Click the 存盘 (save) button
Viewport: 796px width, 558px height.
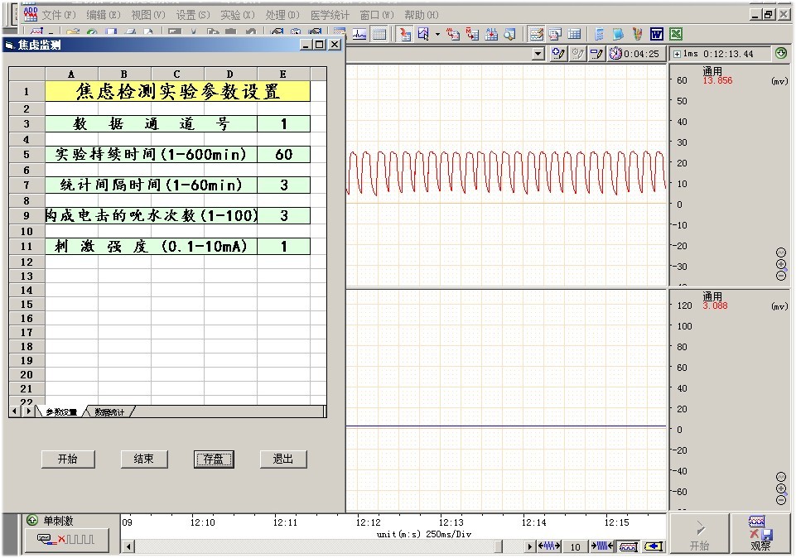pos(214,459)
